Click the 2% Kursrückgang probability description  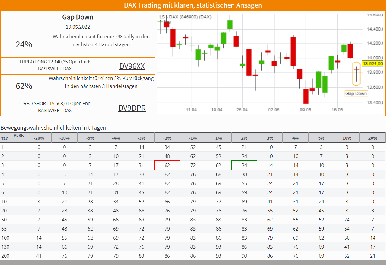click(x=101, y=82)
